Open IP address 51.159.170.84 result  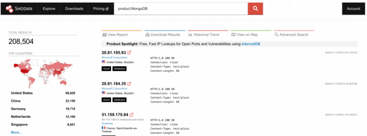click(115, 115)
